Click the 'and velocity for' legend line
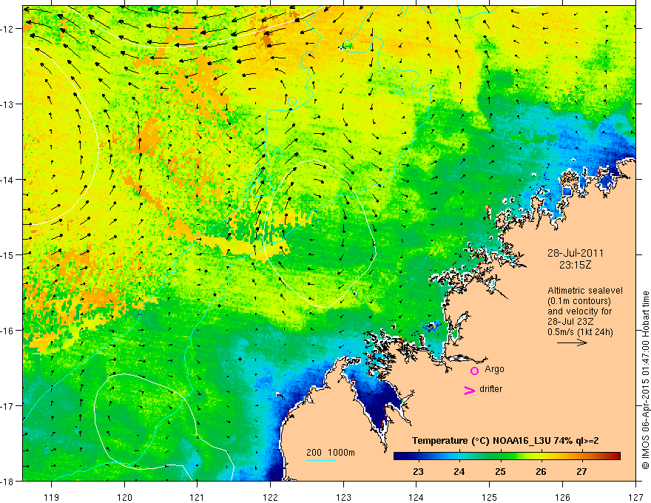Viewport: 651px width, 503px height. (x=579, y=311)
